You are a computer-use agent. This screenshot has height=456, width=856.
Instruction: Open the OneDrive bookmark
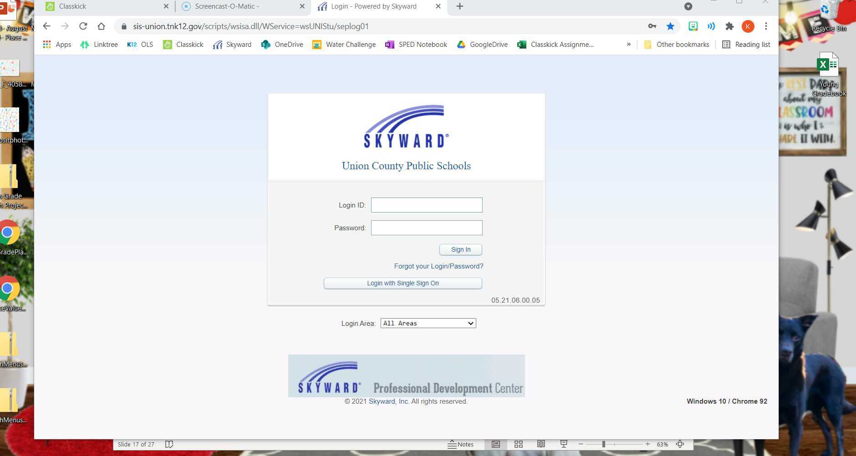(x=282, y=45)
